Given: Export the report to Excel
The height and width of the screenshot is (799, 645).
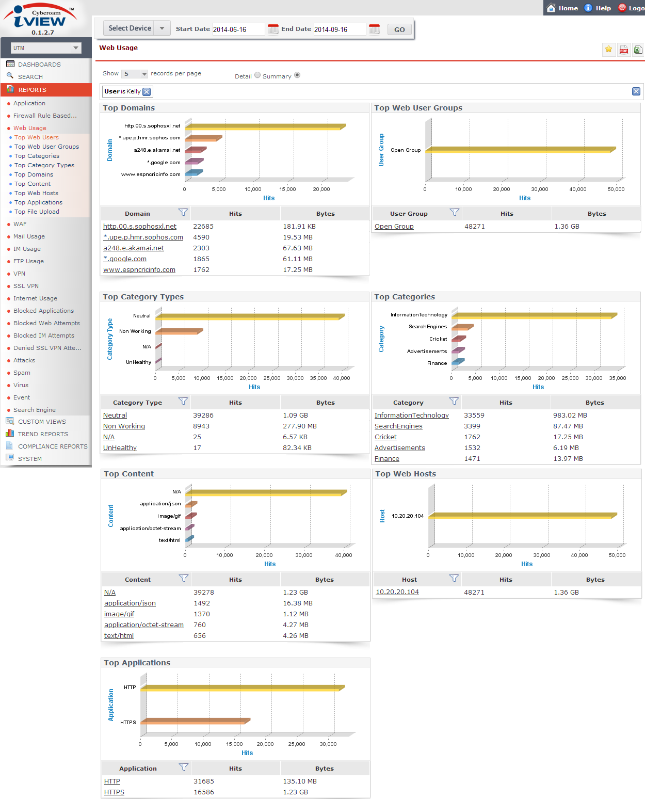Looking at the screenshot, I should click(638, 49).
